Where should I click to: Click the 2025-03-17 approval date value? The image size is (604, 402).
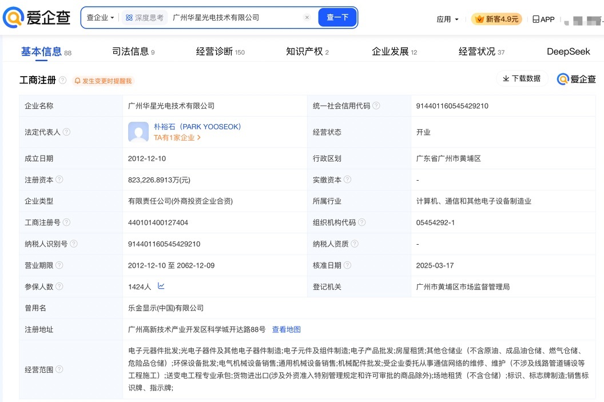click(x=435, y=265)
